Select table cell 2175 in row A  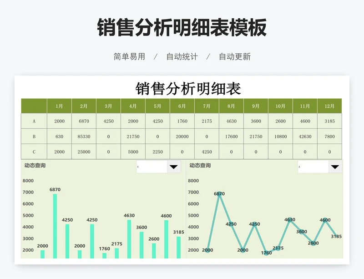point(207,121)
